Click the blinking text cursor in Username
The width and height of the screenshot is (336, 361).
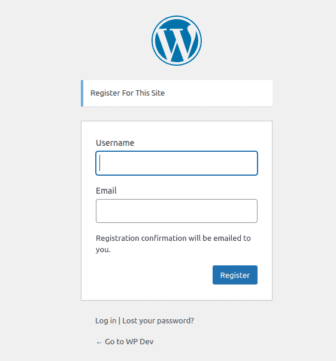99,163
